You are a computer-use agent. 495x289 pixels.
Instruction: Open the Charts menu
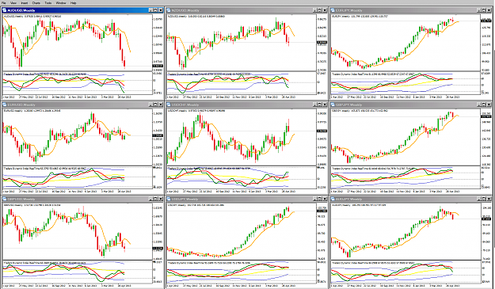click(36, 3)
